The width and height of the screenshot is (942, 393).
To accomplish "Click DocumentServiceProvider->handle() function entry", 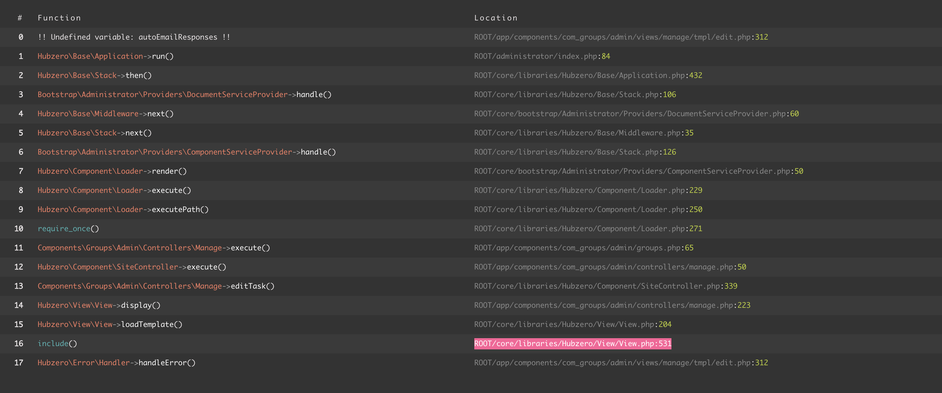I will pyautogui.click(x=184, y=94).
